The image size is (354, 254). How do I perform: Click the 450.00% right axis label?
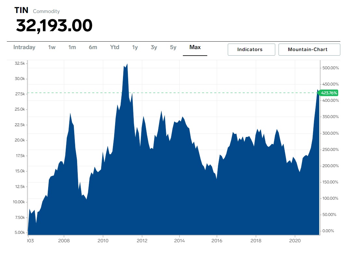coord(331,84)
